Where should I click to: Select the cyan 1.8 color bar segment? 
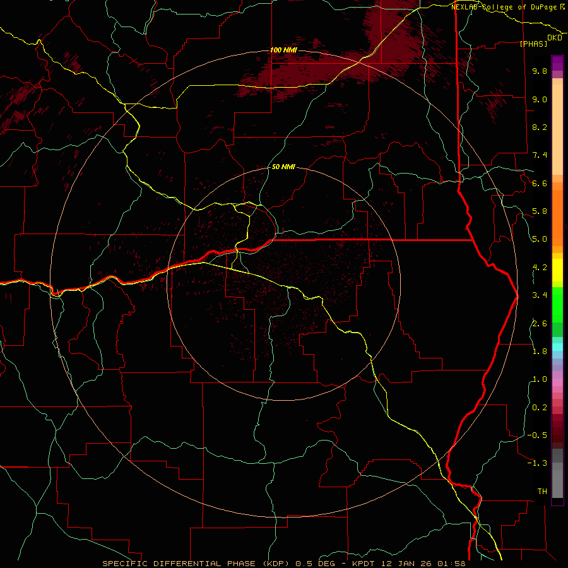coord(557,347)
